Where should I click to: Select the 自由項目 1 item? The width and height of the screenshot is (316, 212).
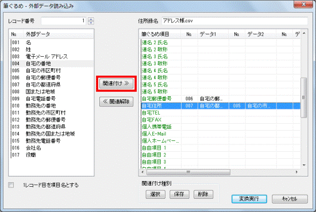154,148
